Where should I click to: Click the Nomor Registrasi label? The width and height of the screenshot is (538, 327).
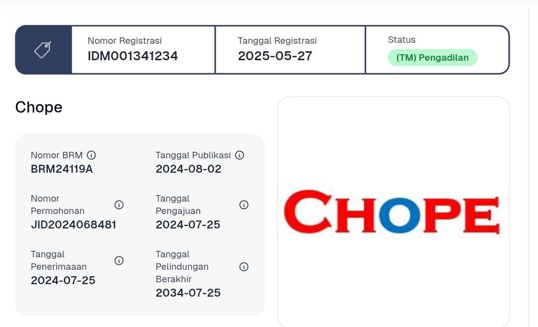125,41
